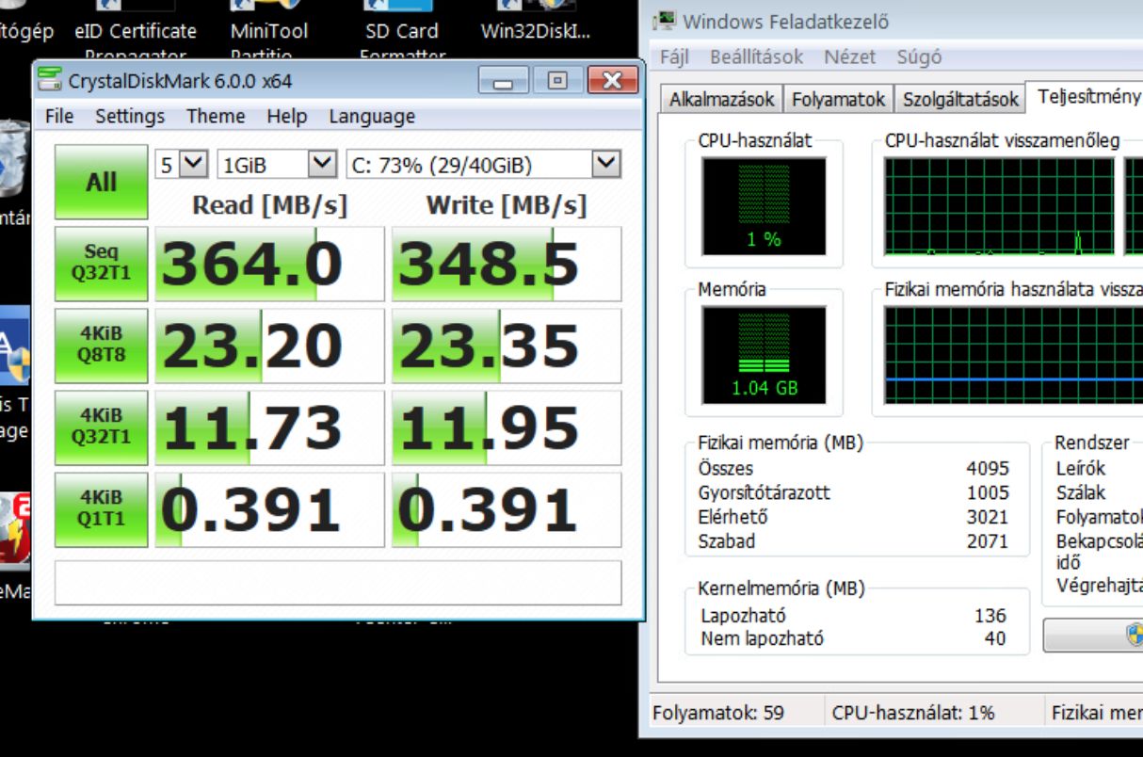Open the MiniTool Partition desktop icon
Viewport: 1143px width, 757px height.
[269, 30]
